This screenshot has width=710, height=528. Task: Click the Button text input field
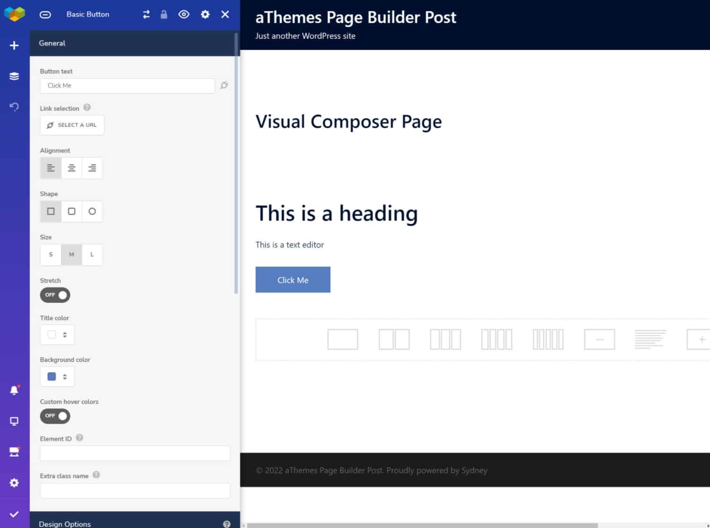pos(128,86)
